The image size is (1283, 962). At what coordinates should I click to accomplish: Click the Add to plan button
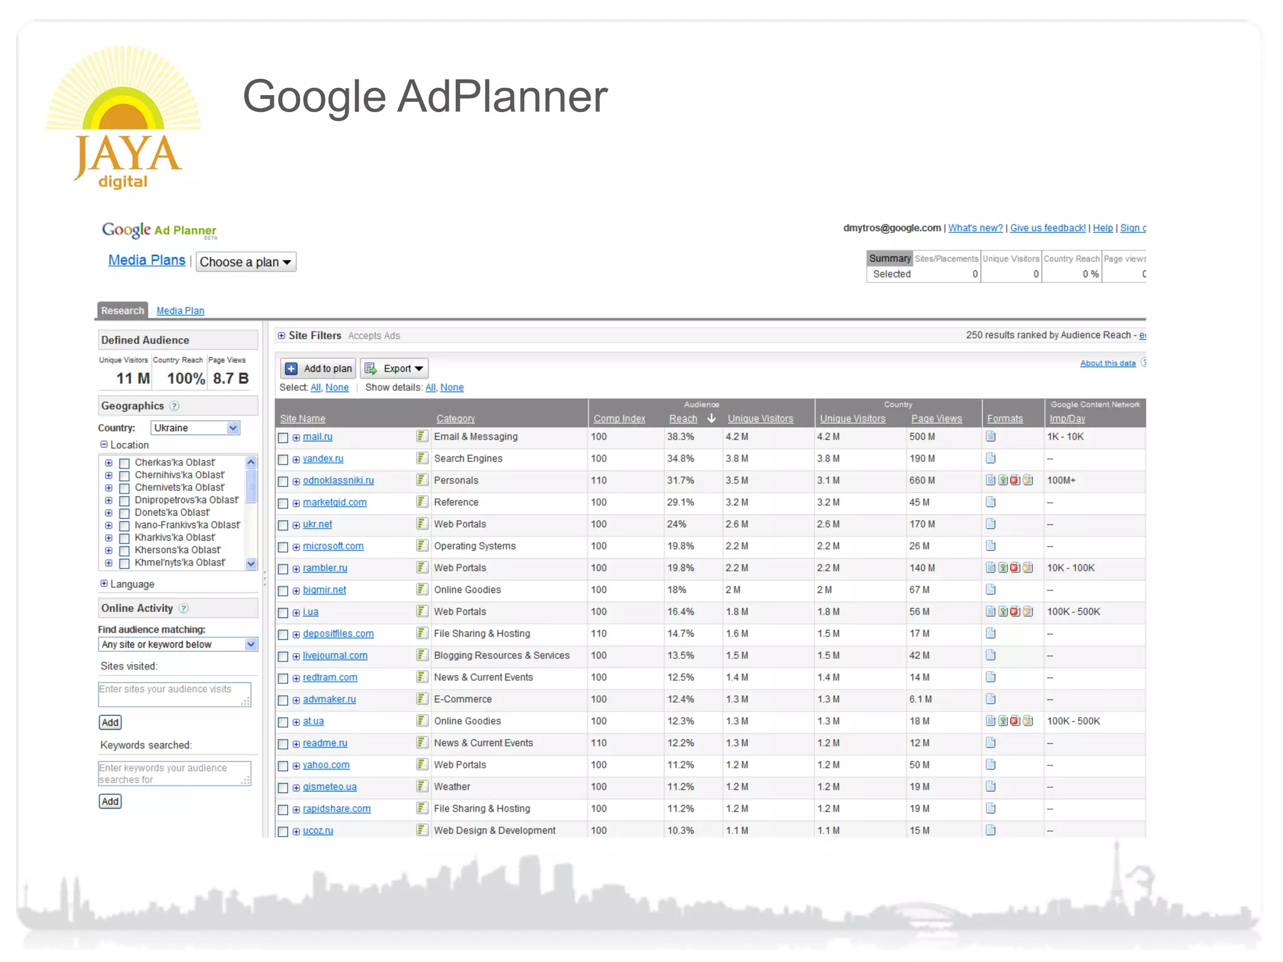(x=318, y=368)
